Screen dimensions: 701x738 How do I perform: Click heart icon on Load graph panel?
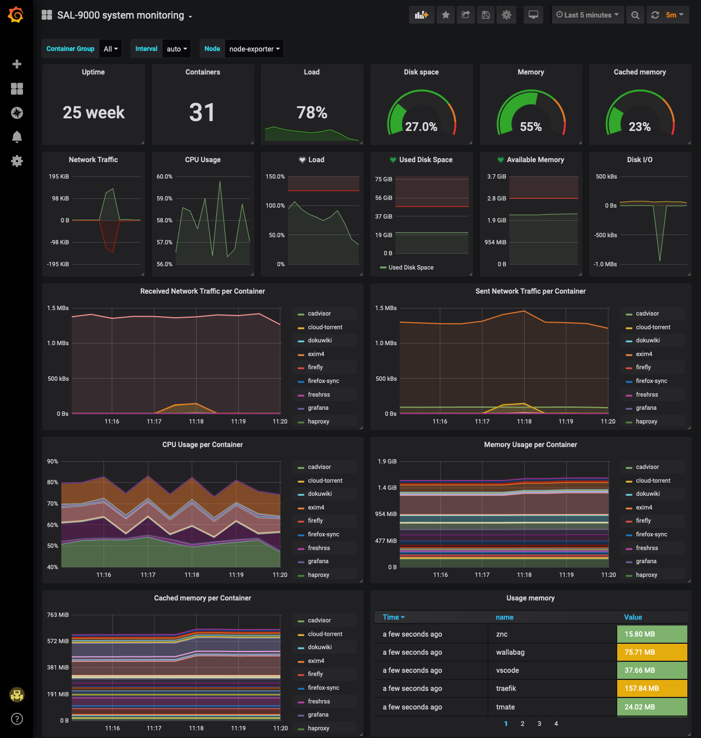click(x=302, y=160)
